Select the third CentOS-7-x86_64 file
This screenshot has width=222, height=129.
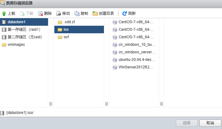click(134, 37)
